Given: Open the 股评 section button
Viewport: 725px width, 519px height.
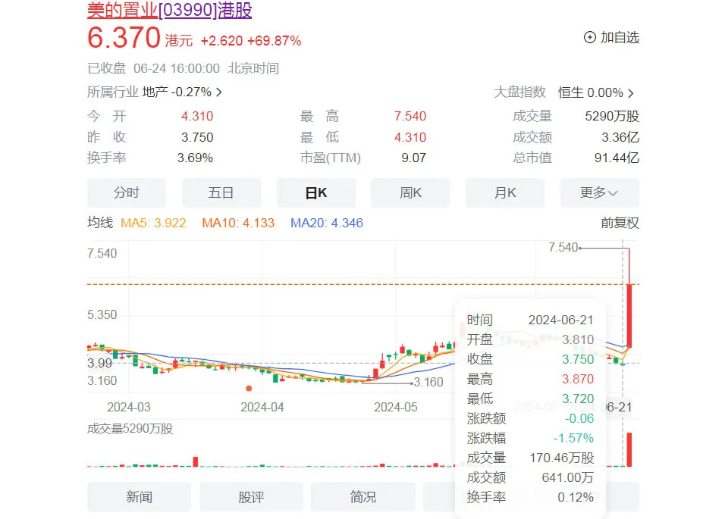Looking at the screenshot, I should tap(251, 497).
